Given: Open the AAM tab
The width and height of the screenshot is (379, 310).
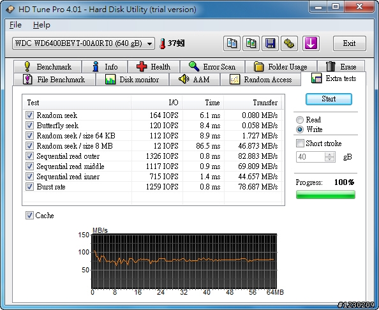Looking at the screenshot, I should point(195,80).
